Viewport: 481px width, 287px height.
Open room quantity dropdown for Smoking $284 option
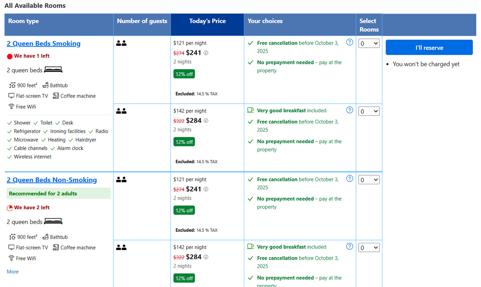tap(369, 111)
